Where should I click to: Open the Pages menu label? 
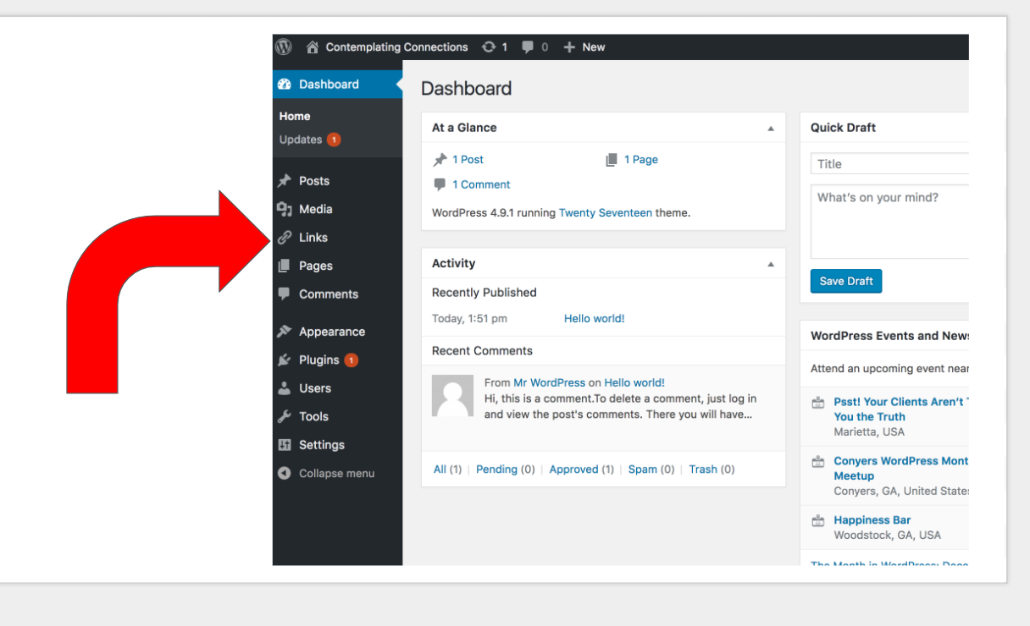tap(316, 266)
